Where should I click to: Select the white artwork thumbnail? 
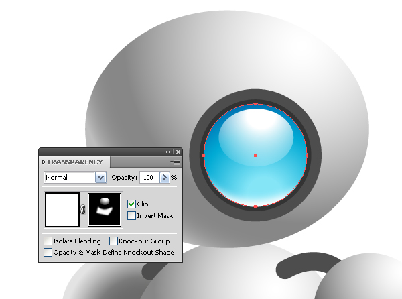click(62, 210)
